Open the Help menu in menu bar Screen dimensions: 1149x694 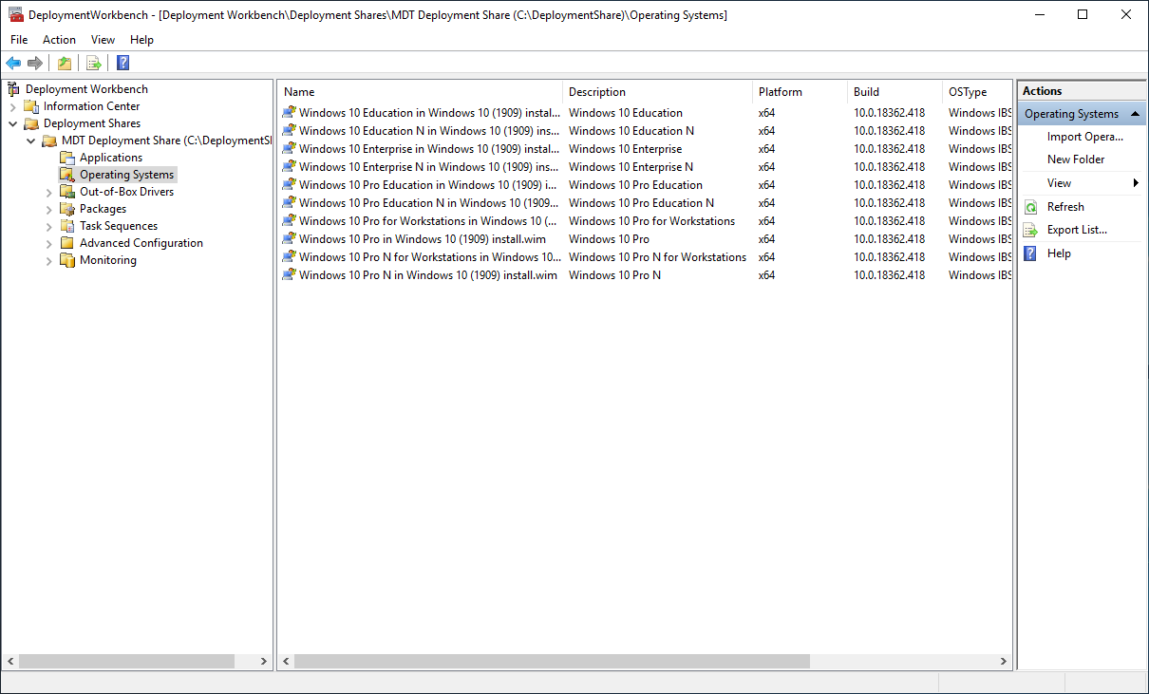(x=141, y=40)
